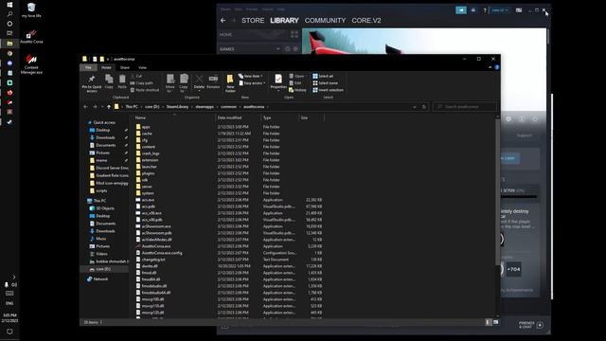Image resolution: width=606 pixels, height=341 pixels.
Task: Open the File tab in Explorer
Action: pos(88,67)
